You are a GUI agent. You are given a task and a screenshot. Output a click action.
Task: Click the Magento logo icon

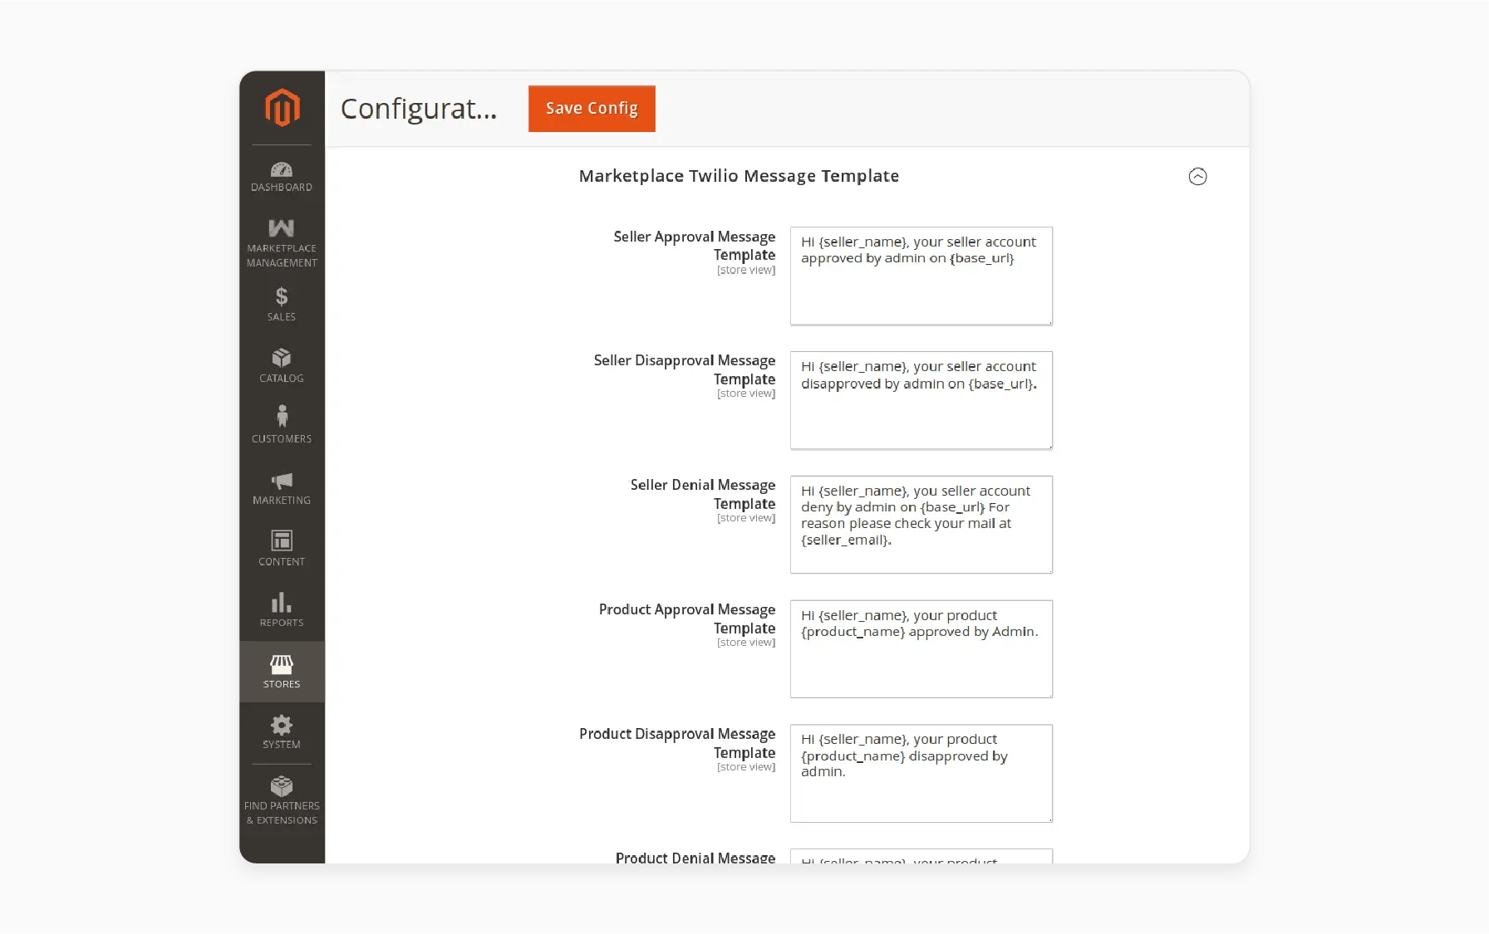click(x=282, y=108)
